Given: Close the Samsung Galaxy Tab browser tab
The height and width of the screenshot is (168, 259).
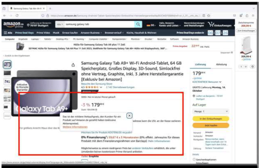Looking at the screenshot, I should (44, 8).
